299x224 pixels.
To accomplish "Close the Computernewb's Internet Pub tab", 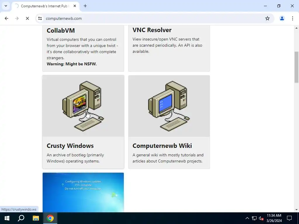I will coord(75,6).
